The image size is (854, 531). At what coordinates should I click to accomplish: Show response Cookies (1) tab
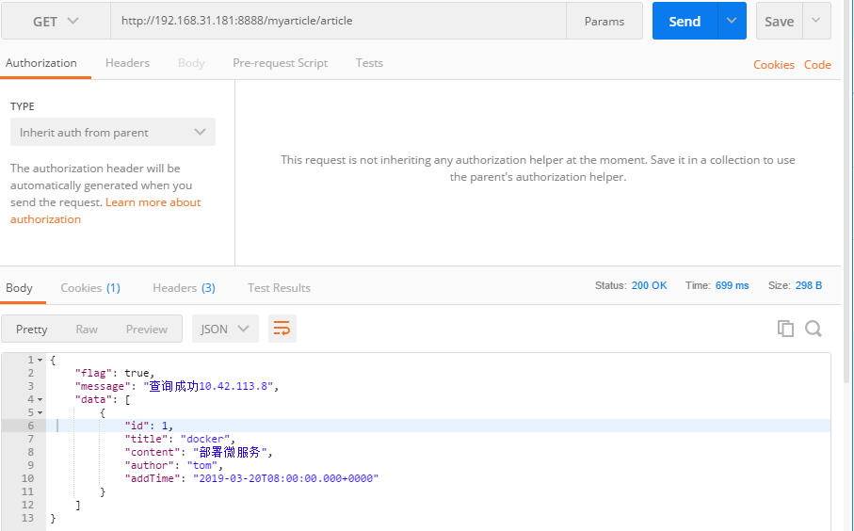click(90, 288)
